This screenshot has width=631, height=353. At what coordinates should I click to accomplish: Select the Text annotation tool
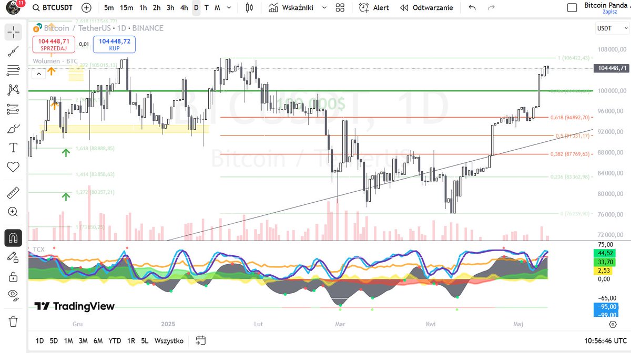click(13, 148)
